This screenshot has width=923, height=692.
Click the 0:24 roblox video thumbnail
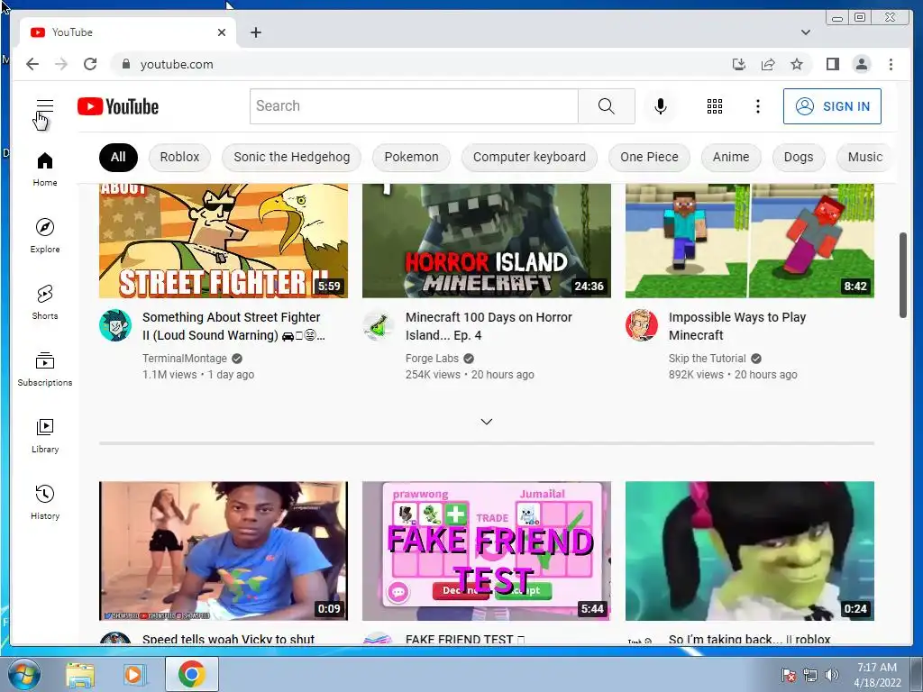(x=749, y=551)
